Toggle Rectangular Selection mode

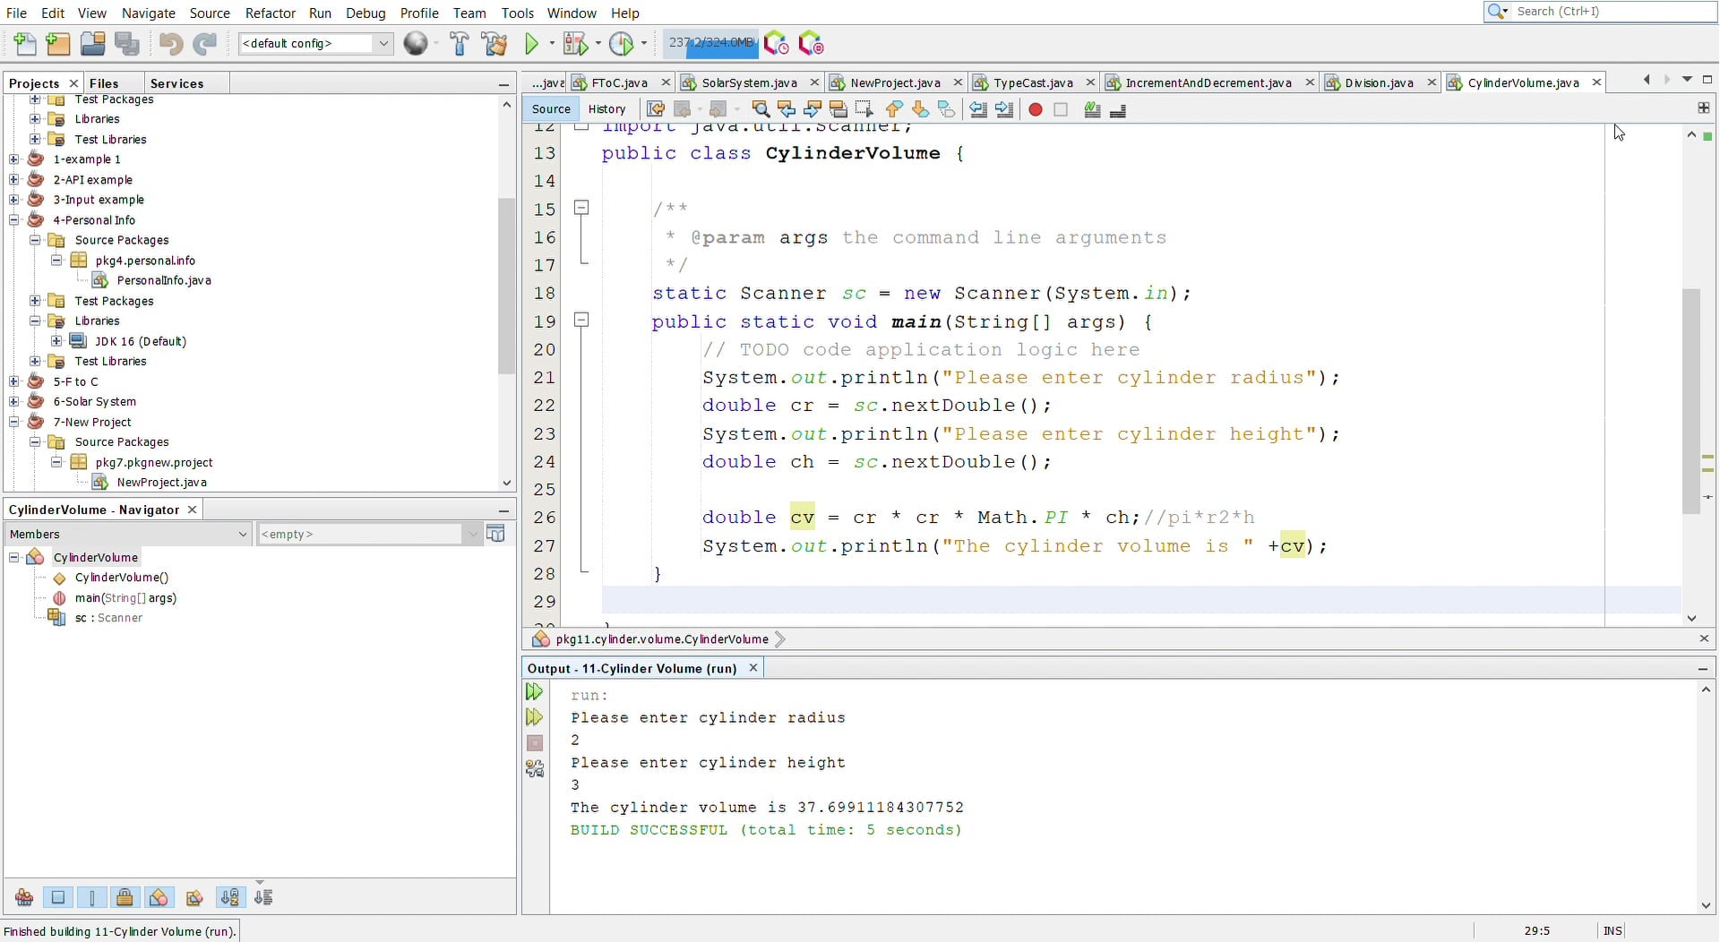(x=864, y=109)
